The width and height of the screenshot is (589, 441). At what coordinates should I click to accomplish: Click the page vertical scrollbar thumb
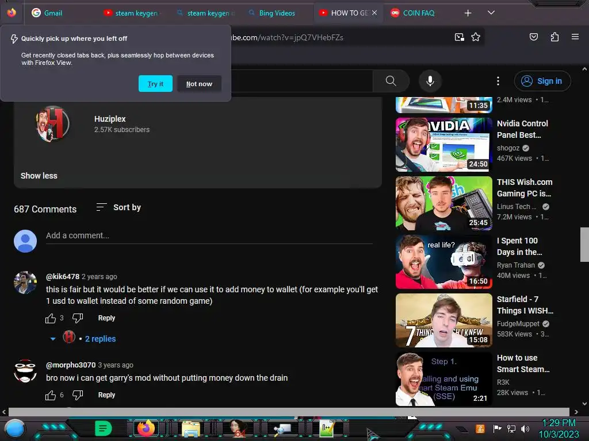[584, 245]
